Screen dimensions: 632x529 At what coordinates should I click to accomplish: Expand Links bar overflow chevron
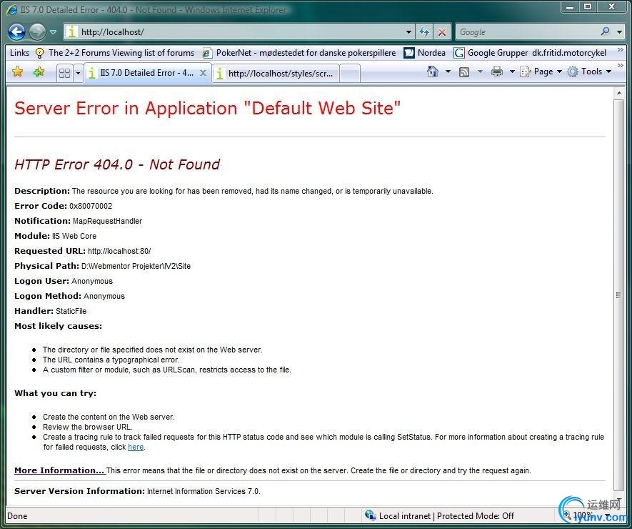pyautogui.click(x=621, y=50)
